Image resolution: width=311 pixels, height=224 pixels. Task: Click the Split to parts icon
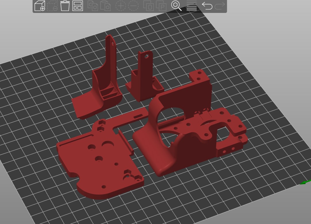click(161, 6)
